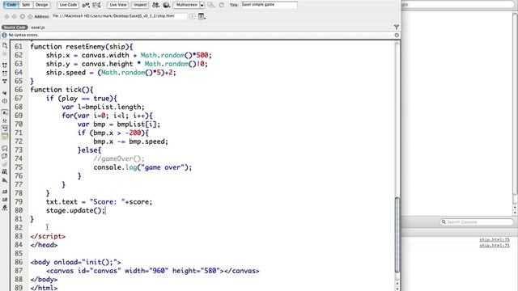Viewport: 518px width, 291px height.
Task: Click the Multiscreen button
Action: click(x=186, y=5)
